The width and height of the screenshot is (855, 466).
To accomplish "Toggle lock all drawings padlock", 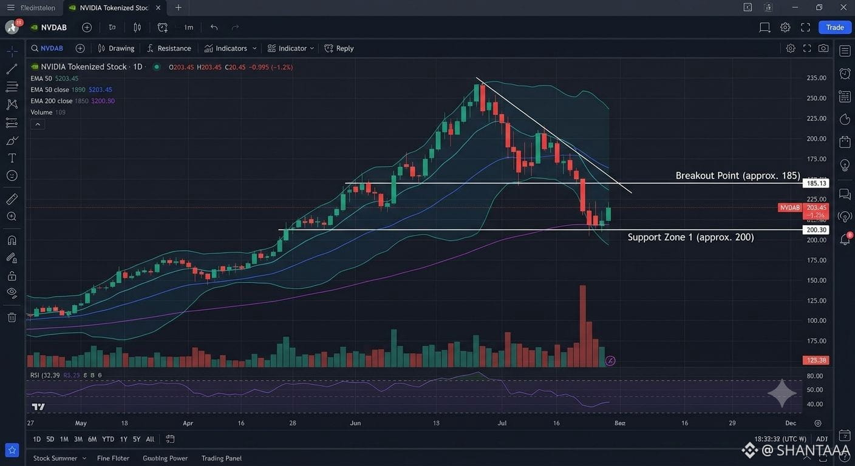I will [x=12, y=275].
